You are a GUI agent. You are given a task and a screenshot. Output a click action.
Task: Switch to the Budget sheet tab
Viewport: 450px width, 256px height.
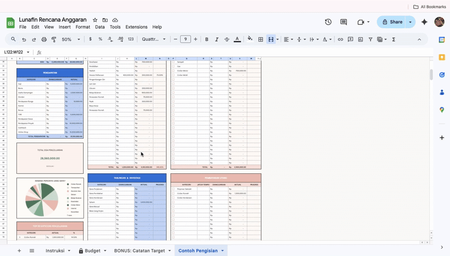point(92,251)
